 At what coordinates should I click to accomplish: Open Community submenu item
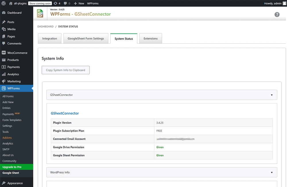pos(9,161)
